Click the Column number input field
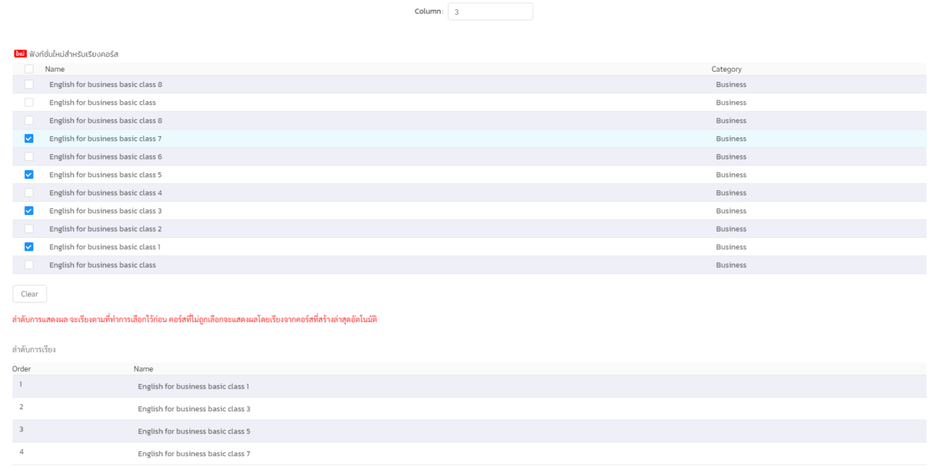The width and height of the screenshot is (938, 471). 490,11
